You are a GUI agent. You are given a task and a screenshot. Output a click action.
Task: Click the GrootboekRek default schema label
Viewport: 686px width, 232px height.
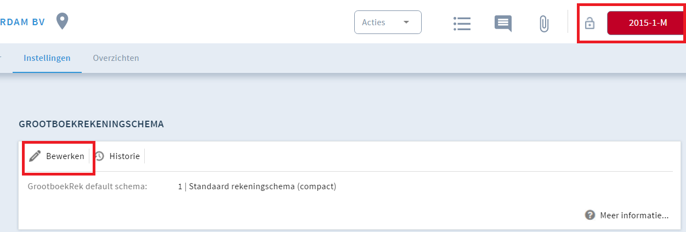[88, 186]
